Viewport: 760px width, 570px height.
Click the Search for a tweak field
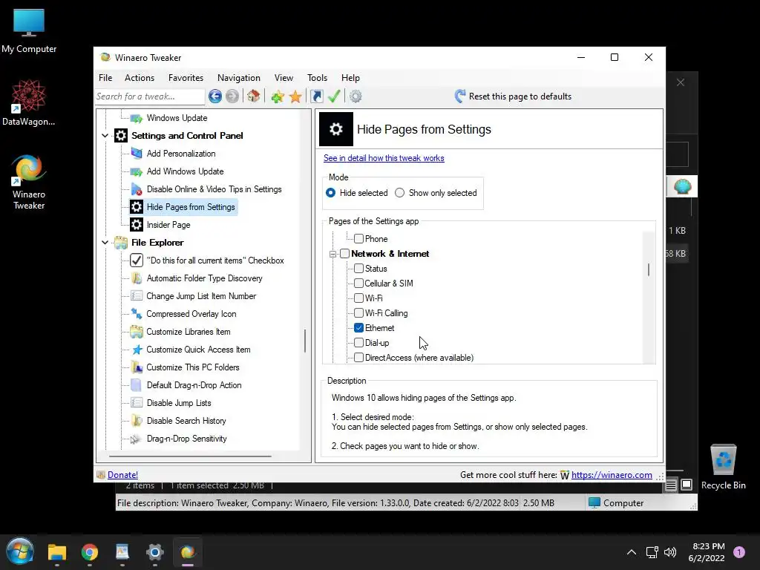pyautogui.click(x=150, y=96)
